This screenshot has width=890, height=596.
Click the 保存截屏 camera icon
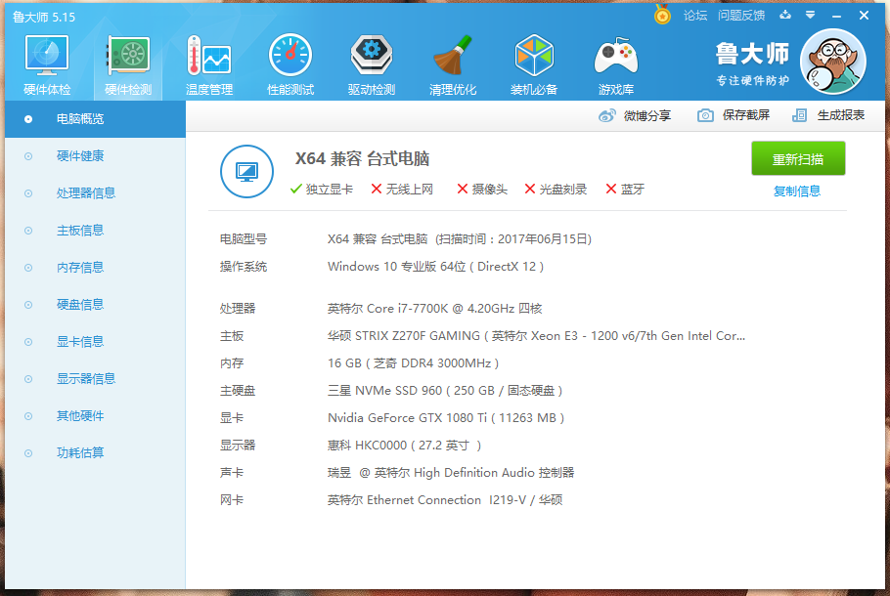tap(705, 115)
